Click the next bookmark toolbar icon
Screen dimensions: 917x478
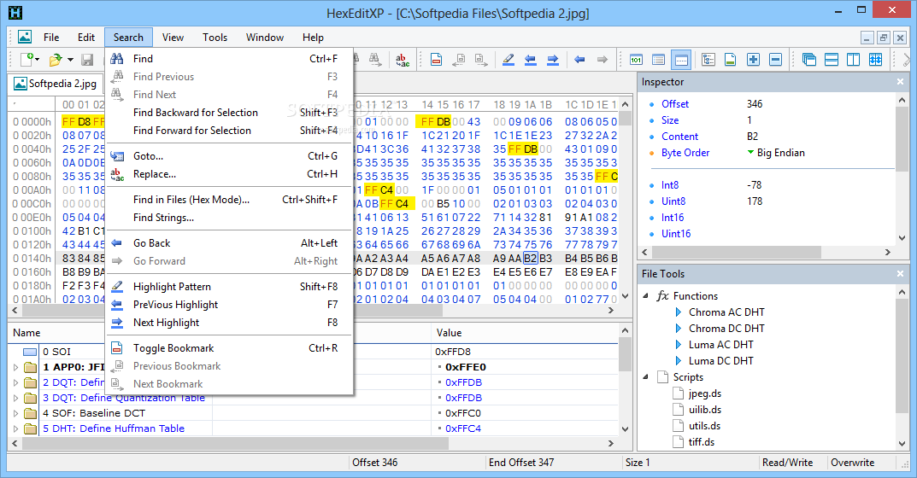(481, 60)
